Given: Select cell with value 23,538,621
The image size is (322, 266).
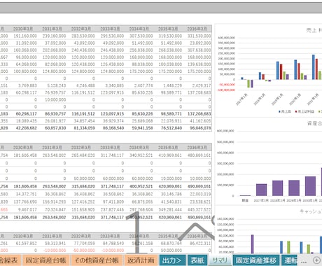Looking at the screenshot, I should (x=200, y=202).
